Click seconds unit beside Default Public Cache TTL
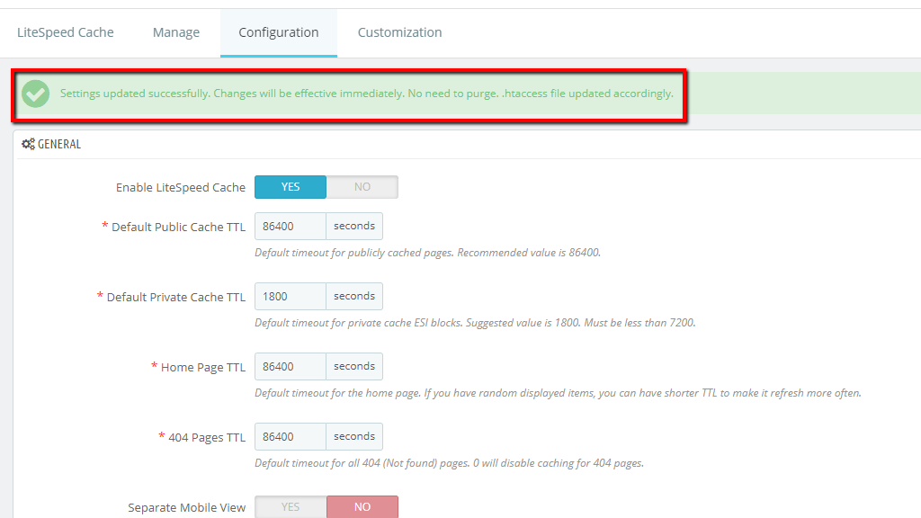 coord(354,226)
